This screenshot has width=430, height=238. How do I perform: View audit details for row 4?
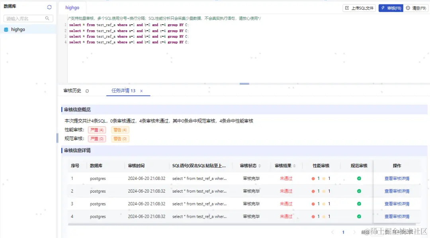coord(397,217)
